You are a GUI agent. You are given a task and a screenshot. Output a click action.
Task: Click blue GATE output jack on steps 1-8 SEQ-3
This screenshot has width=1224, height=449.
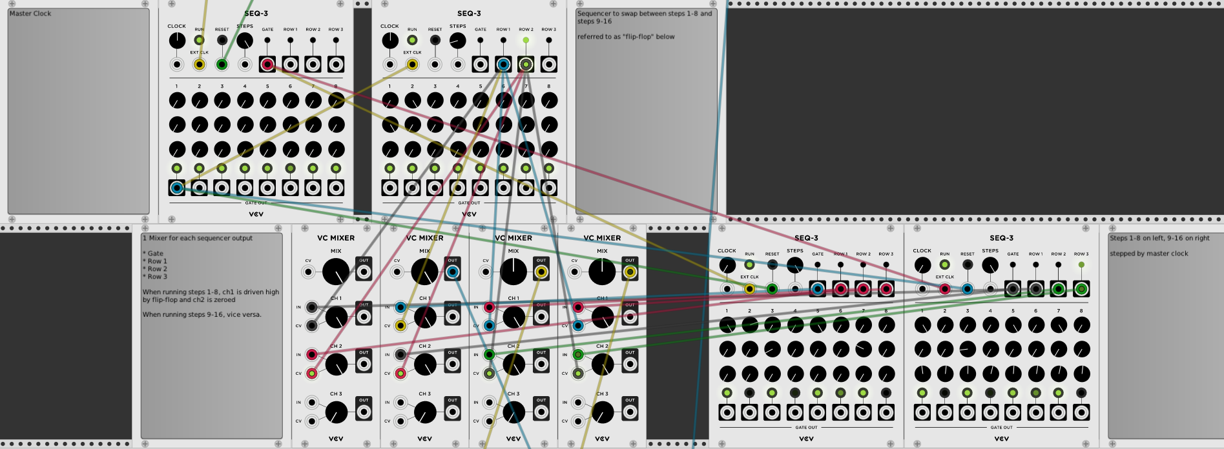pos(818,289)
